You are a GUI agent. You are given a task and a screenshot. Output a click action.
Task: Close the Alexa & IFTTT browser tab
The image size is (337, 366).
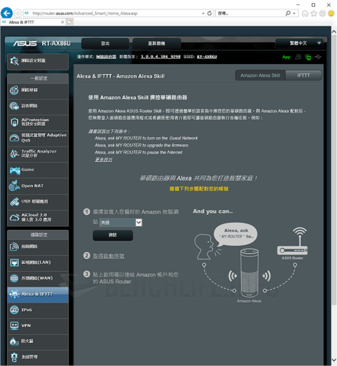click(x=63, y=22)
